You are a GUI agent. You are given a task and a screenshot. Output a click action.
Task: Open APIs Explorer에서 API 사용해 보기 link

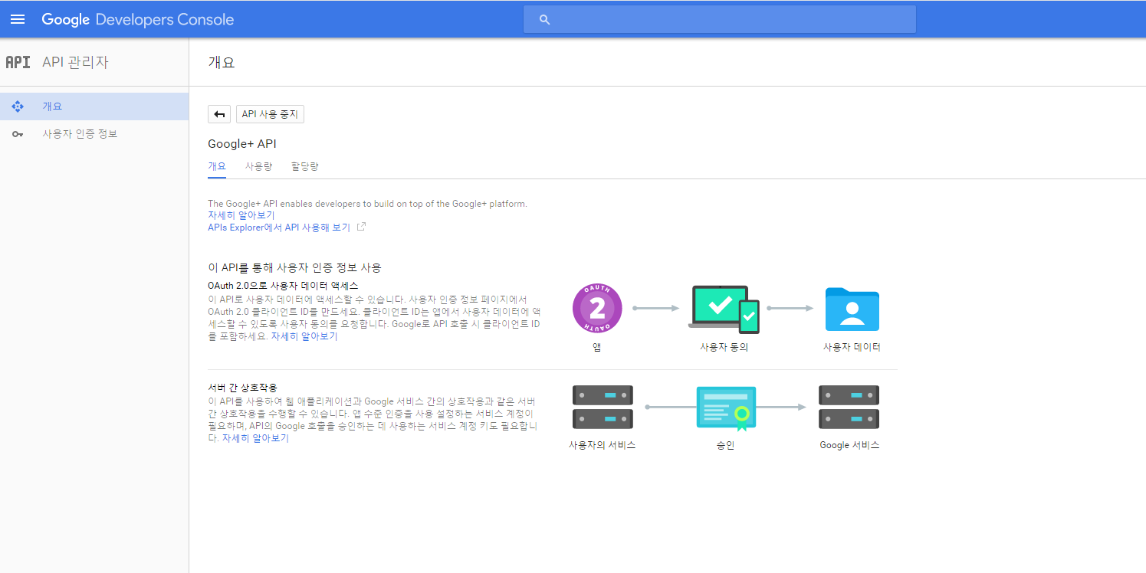279,228
